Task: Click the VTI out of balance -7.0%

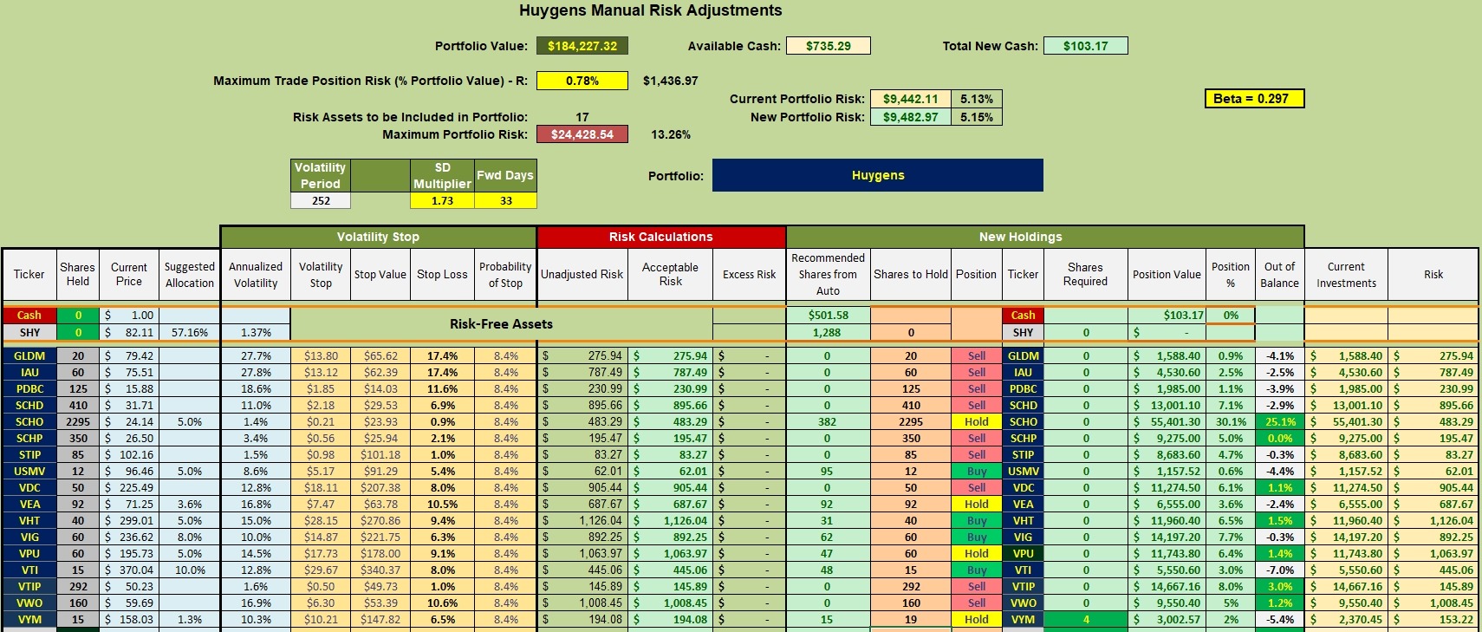Action: point(1279,570)
